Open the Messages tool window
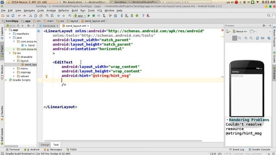This screenshot has height=155, width=276. 53,149
